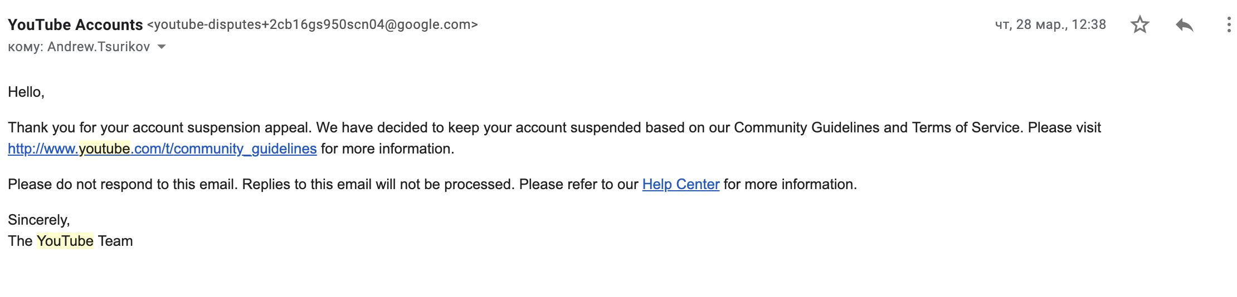Open the community_guidelines YouTube link
This screenshot has height=297, width=1237.
tap(162, 148)
